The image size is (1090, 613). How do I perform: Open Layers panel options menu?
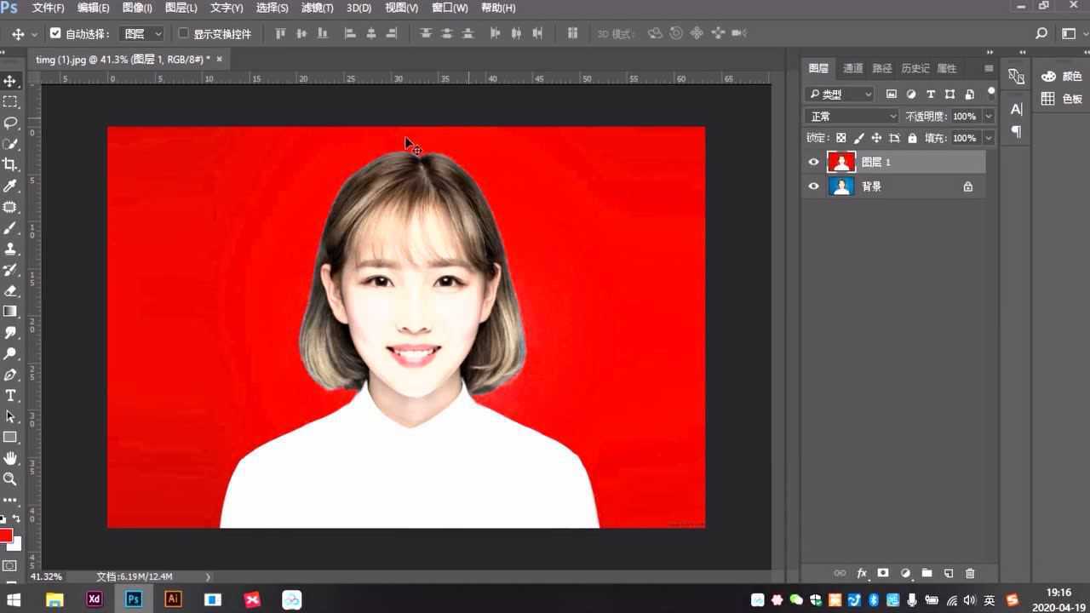(x=989, y=68)
